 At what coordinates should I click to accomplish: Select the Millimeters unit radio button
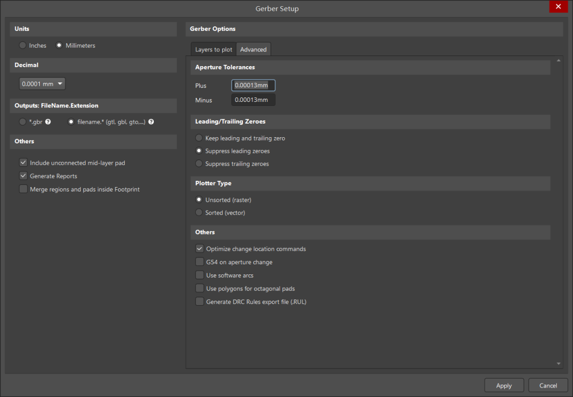tap(59, 45)
